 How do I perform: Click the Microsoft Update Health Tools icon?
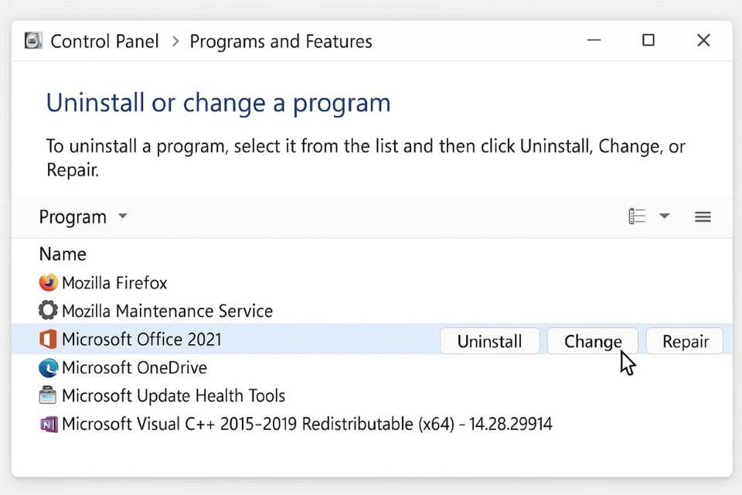[48, 396]
